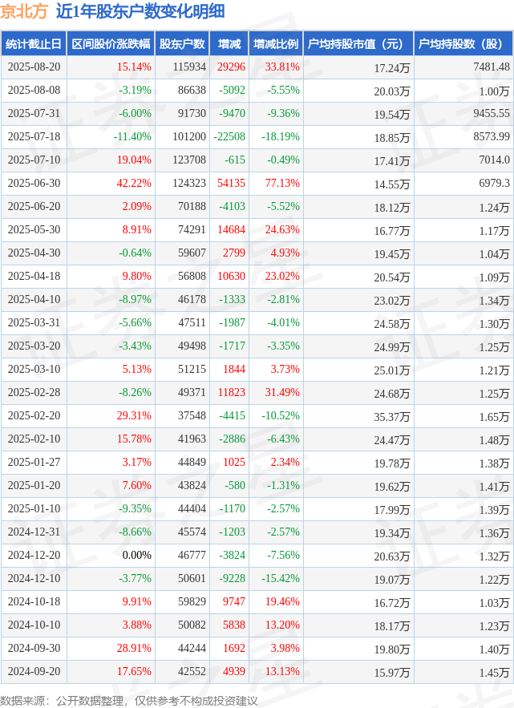Viewport: 514px width, 708px height.
Task: Click the 户均持股市值（元） column header
Action: click(x=358, y=44)
